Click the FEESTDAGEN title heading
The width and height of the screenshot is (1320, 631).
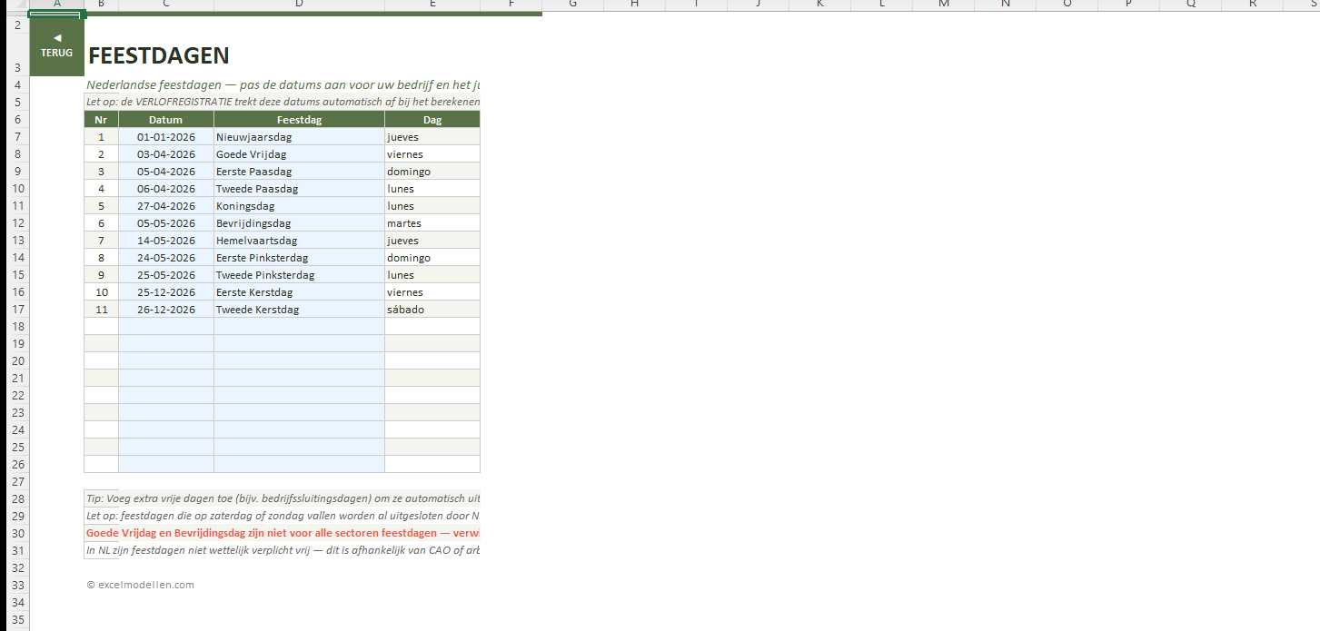(159, 56)
